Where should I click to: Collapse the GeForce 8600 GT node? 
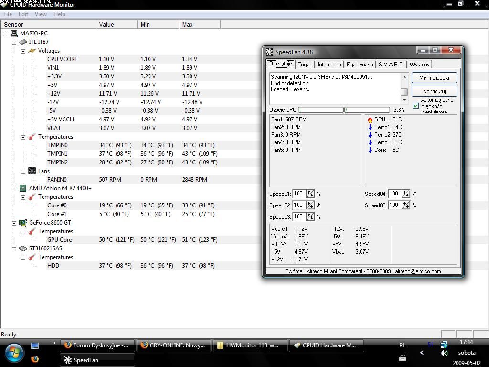point(14,223)
